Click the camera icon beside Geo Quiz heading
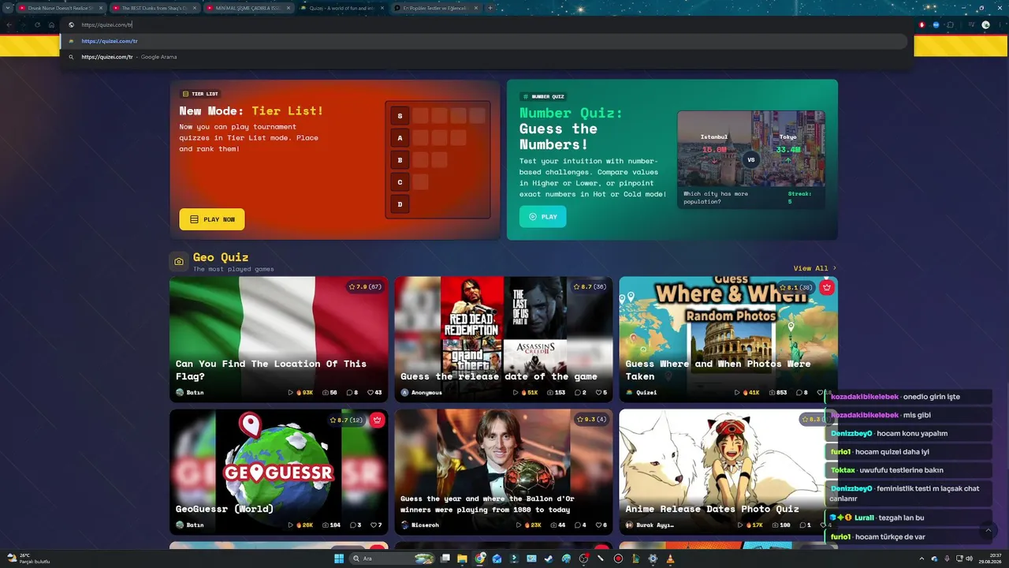The image size is (1009, 568). (179, 261)
